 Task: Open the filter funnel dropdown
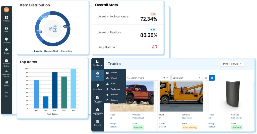(165, 78)
